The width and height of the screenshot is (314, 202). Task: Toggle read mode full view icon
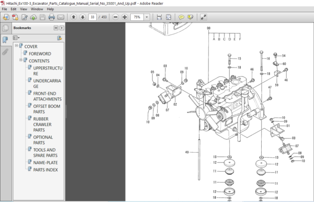203,17
